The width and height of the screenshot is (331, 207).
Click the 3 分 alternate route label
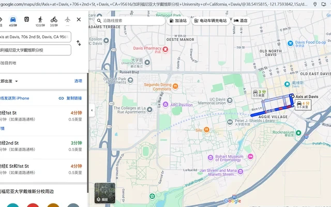coord(260,93)
